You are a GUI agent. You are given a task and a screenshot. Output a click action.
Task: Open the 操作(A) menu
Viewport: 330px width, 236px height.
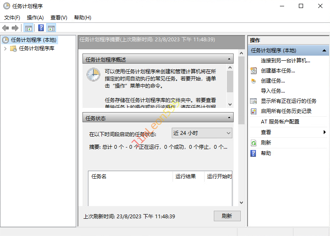tap(35, 18)
